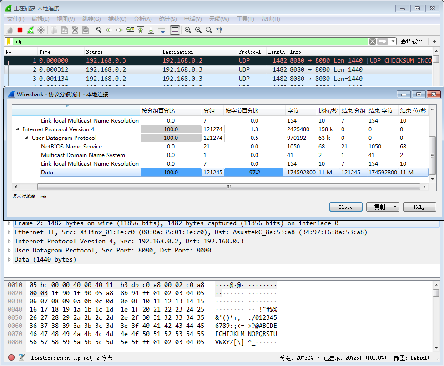Reset text to normal size
The width and height of the screenshot is (444, 366).
coord(209,30)
